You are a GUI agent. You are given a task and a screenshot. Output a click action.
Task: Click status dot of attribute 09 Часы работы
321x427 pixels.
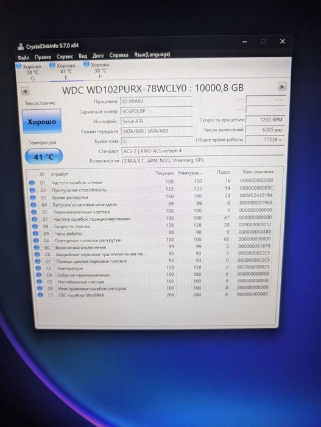36,234
